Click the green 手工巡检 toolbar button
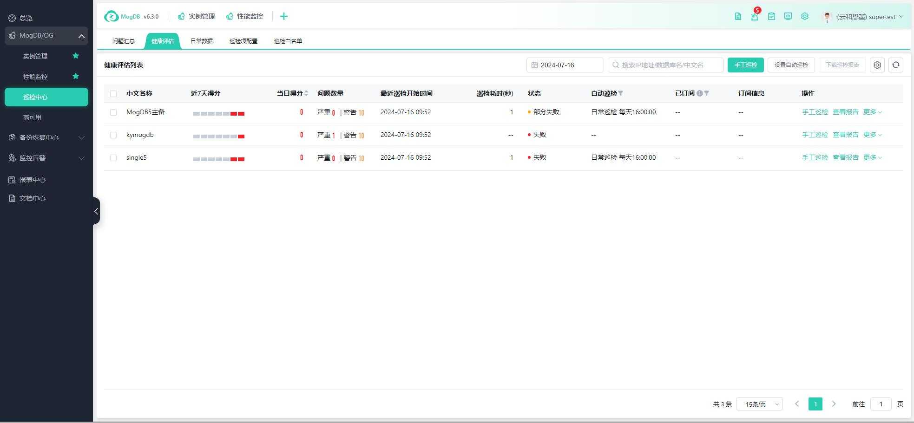 tap(746, 65)
